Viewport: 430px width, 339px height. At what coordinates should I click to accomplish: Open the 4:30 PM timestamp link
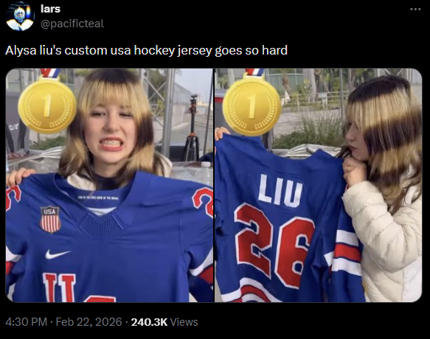point(26,322)
